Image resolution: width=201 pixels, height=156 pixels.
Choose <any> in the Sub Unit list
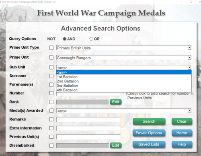click(124, 72)
